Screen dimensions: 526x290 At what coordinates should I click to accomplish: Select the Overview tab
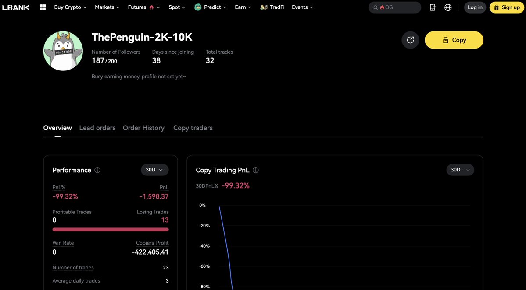click(57, 128)
